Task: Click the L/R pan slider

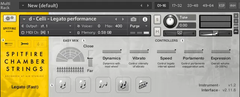Action: [x=180, y=33]
